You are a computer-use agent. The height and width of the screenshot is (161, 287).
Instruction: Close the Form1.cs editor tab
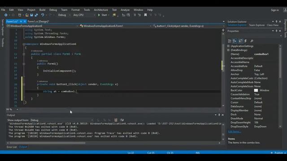point(25,21)
